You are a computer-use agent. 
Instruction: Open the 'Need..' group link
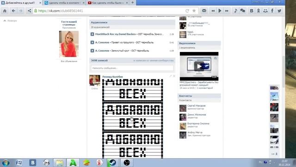191,32
